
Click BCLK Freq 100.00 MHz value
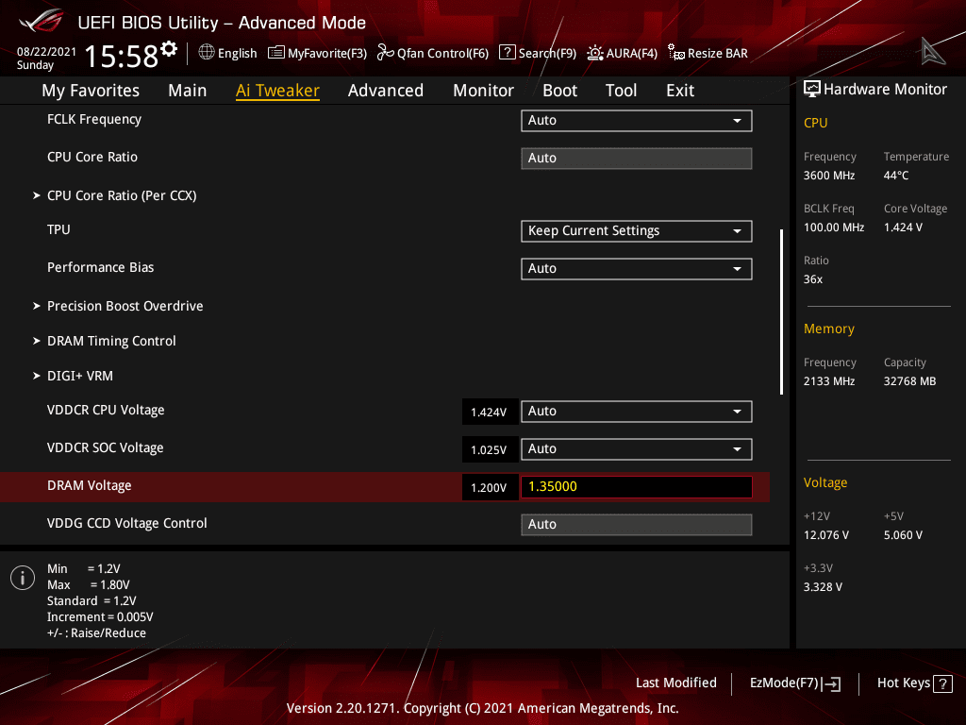834,228
